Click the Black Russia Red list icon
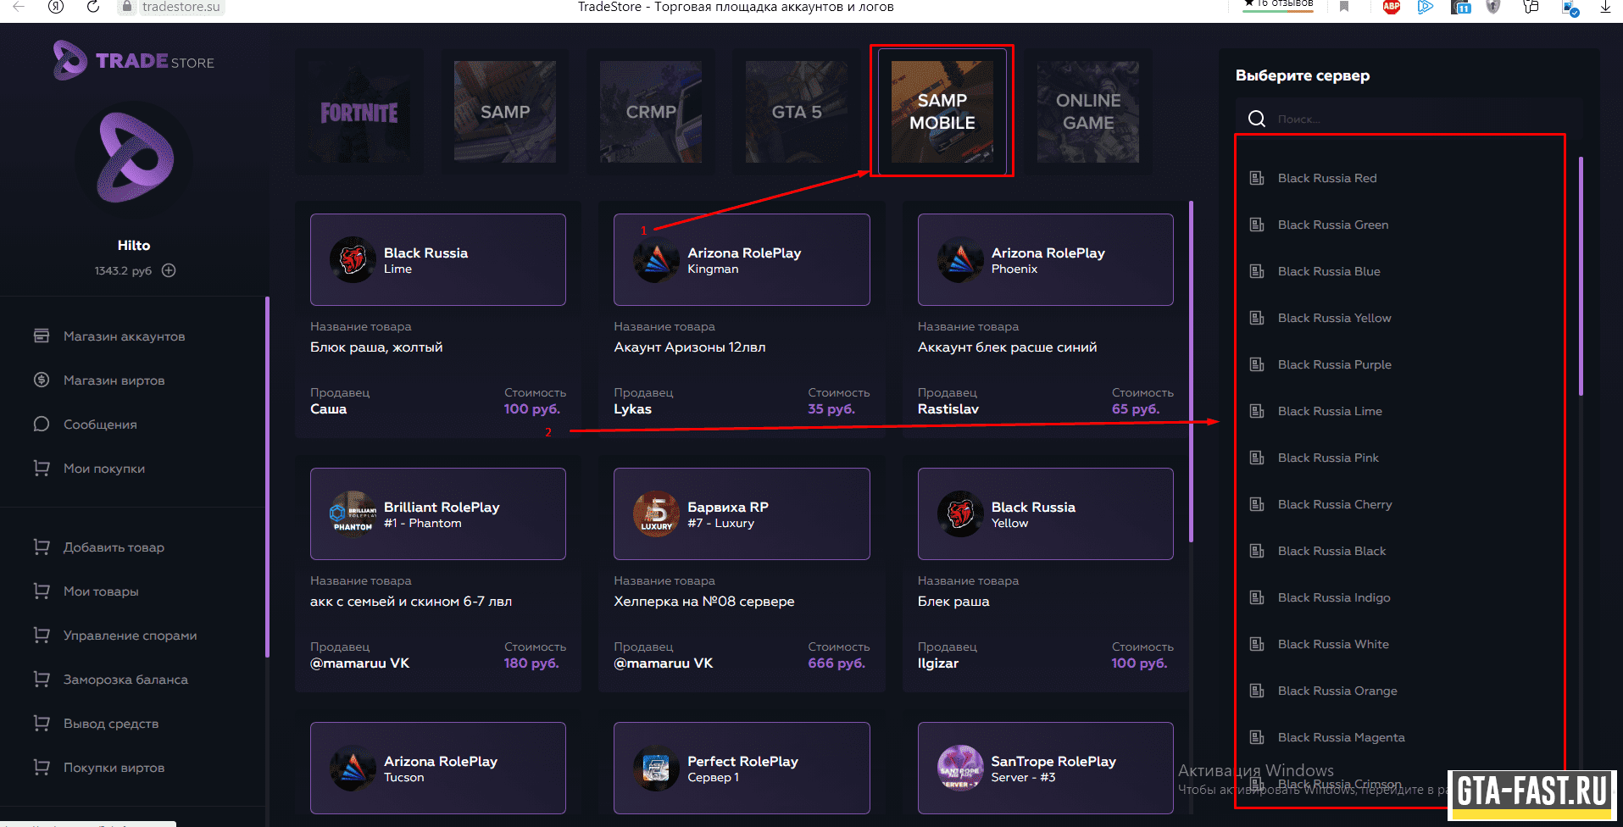This screenshot has width=1623, height=827. (1258, 178)
